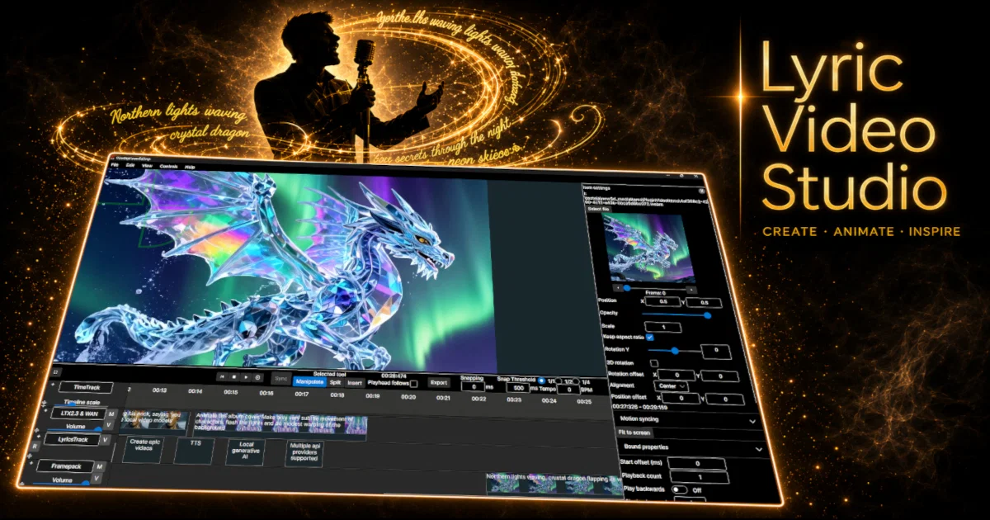Toggle V button on Framepack track
990x520 pixels.
(x=96, y=479)
